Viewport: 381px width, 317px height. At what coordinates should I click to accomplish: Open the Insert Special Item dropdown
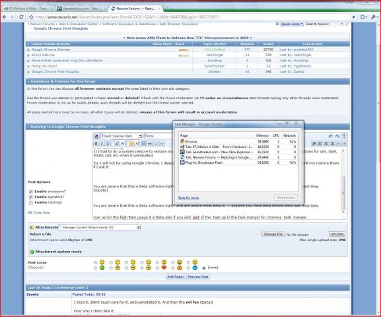(x=121, y=136)
